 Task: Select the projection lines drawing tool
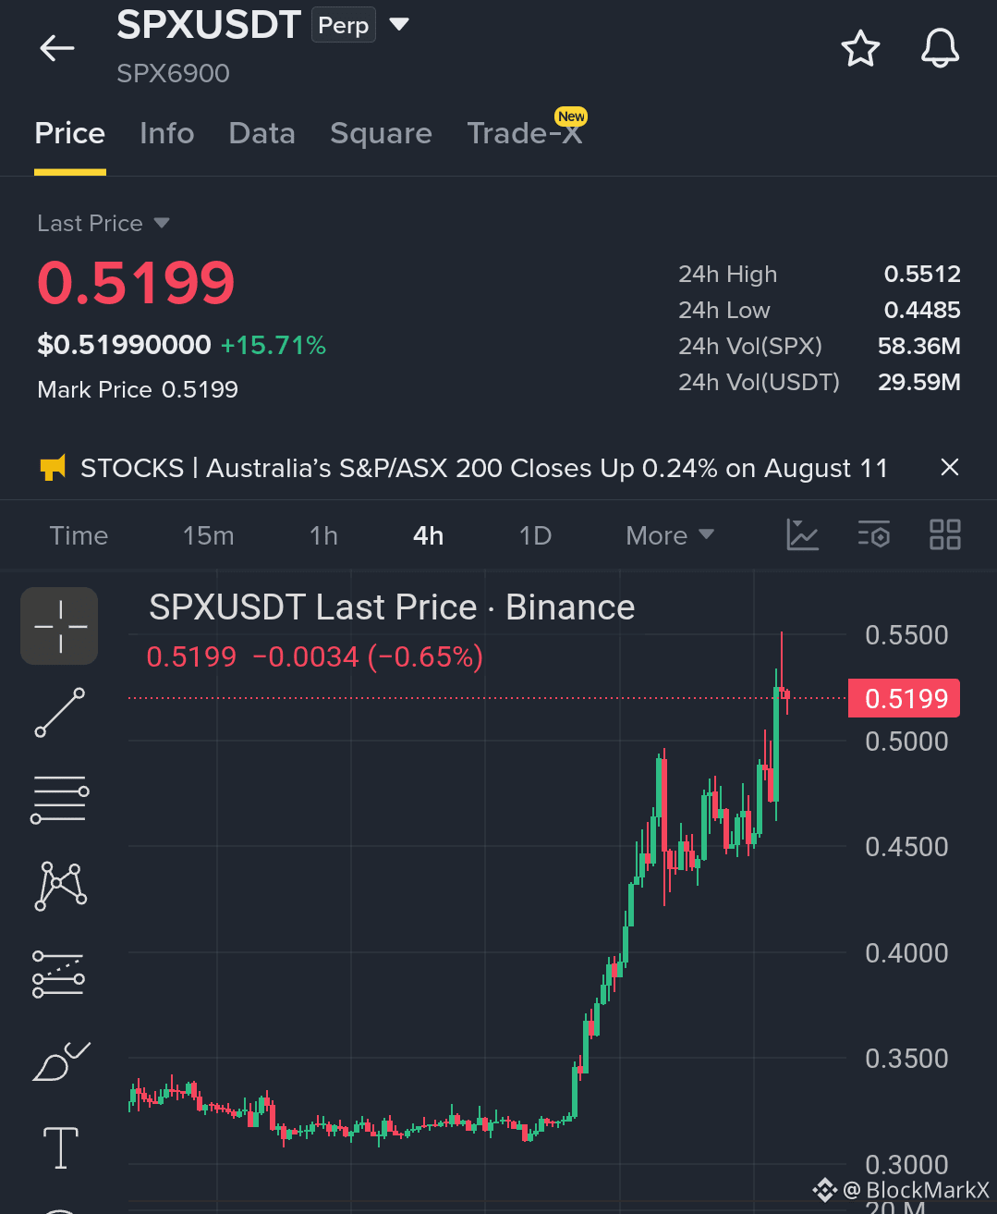(x=58, y=974)
